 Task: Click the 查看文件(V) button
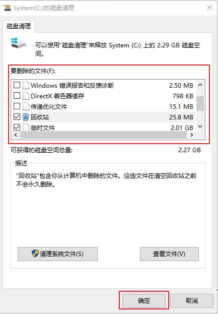pyautogui.click(x=169, y=254)
